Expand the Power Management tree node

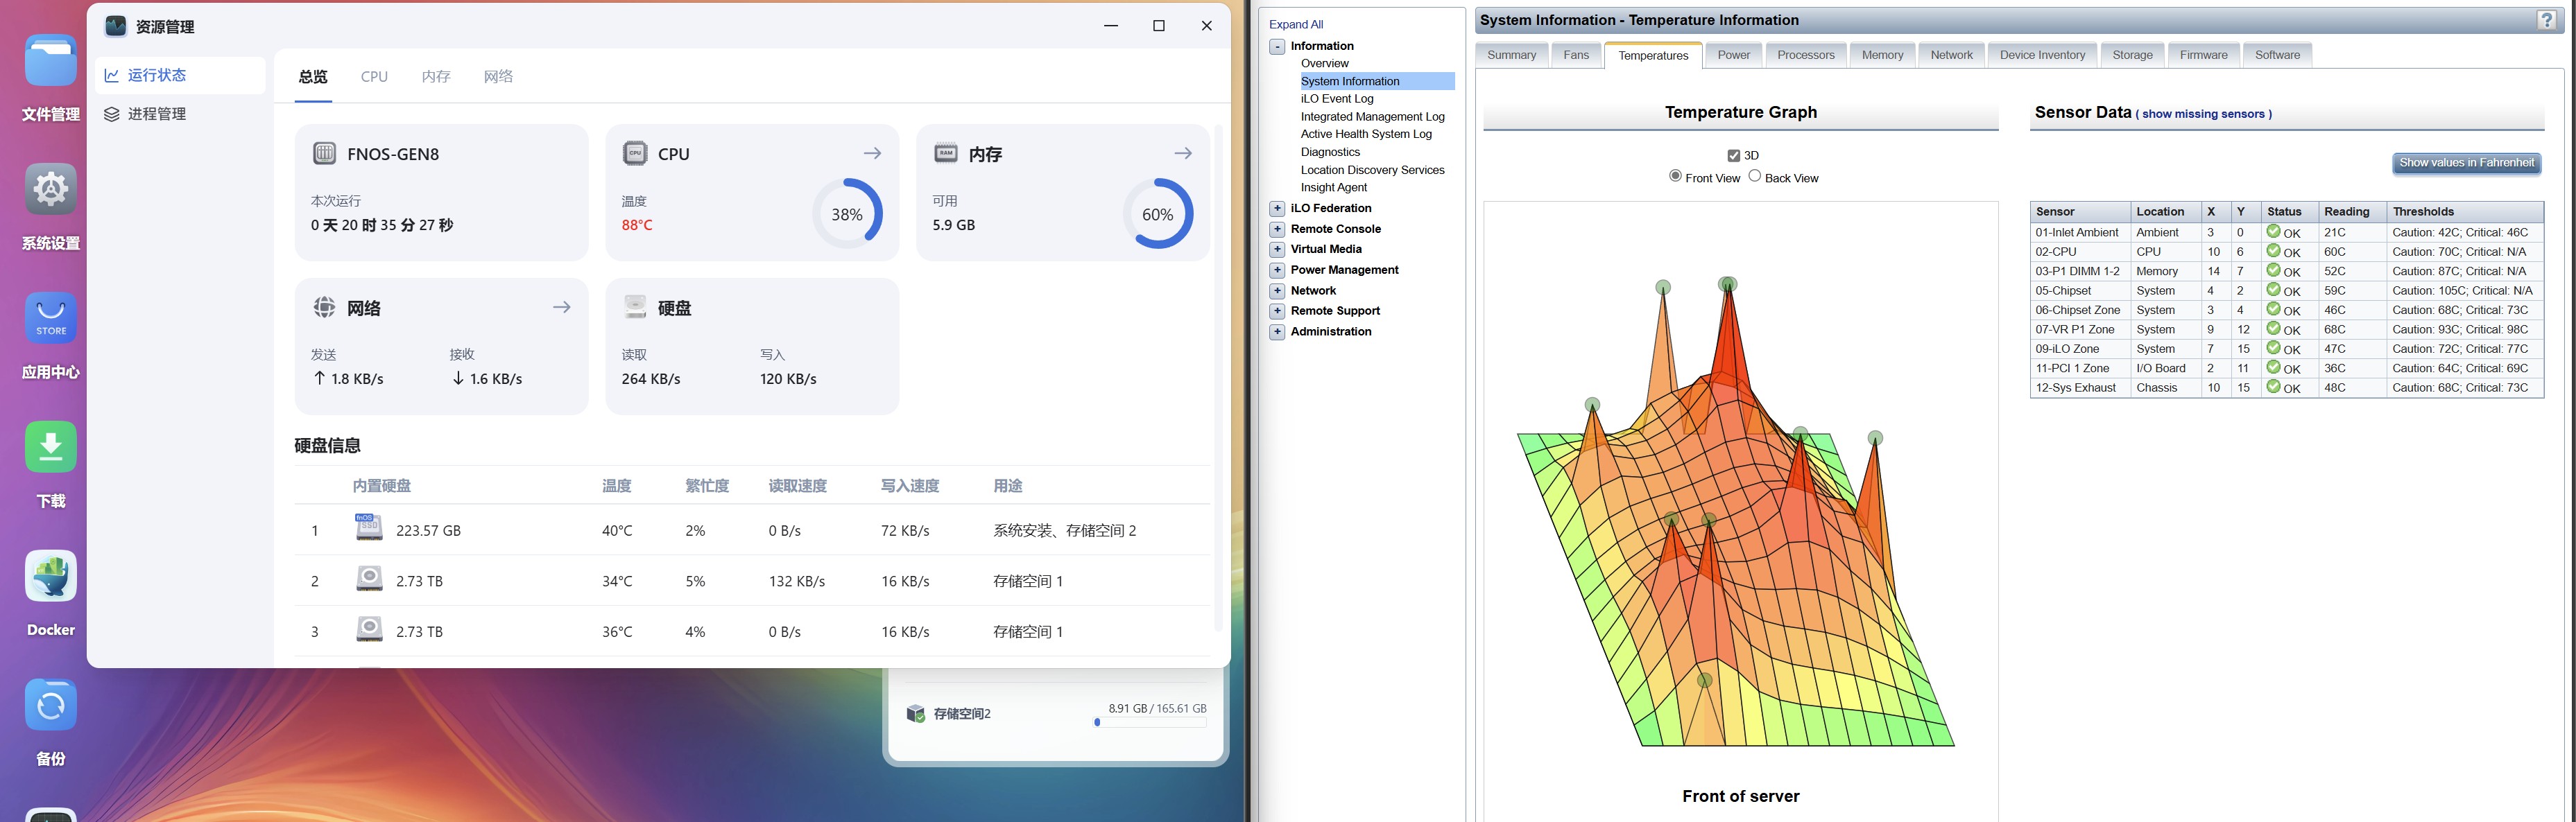1277,271
